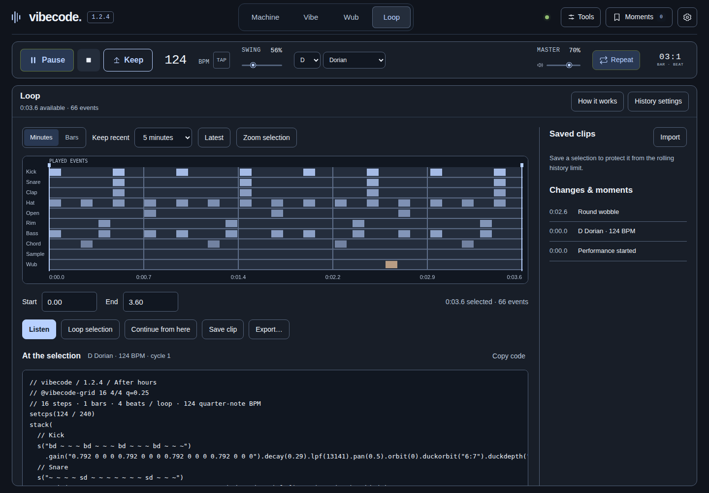The image size is (709, 493).
Task: Click Import in Saved clips
Action: coord(670,137)
